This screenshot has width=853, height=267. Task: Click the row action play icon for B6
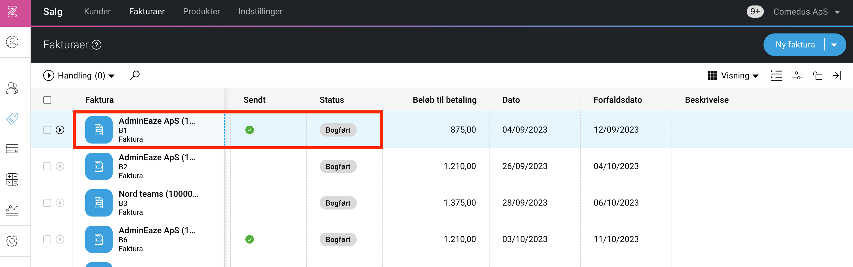point(60,239)
